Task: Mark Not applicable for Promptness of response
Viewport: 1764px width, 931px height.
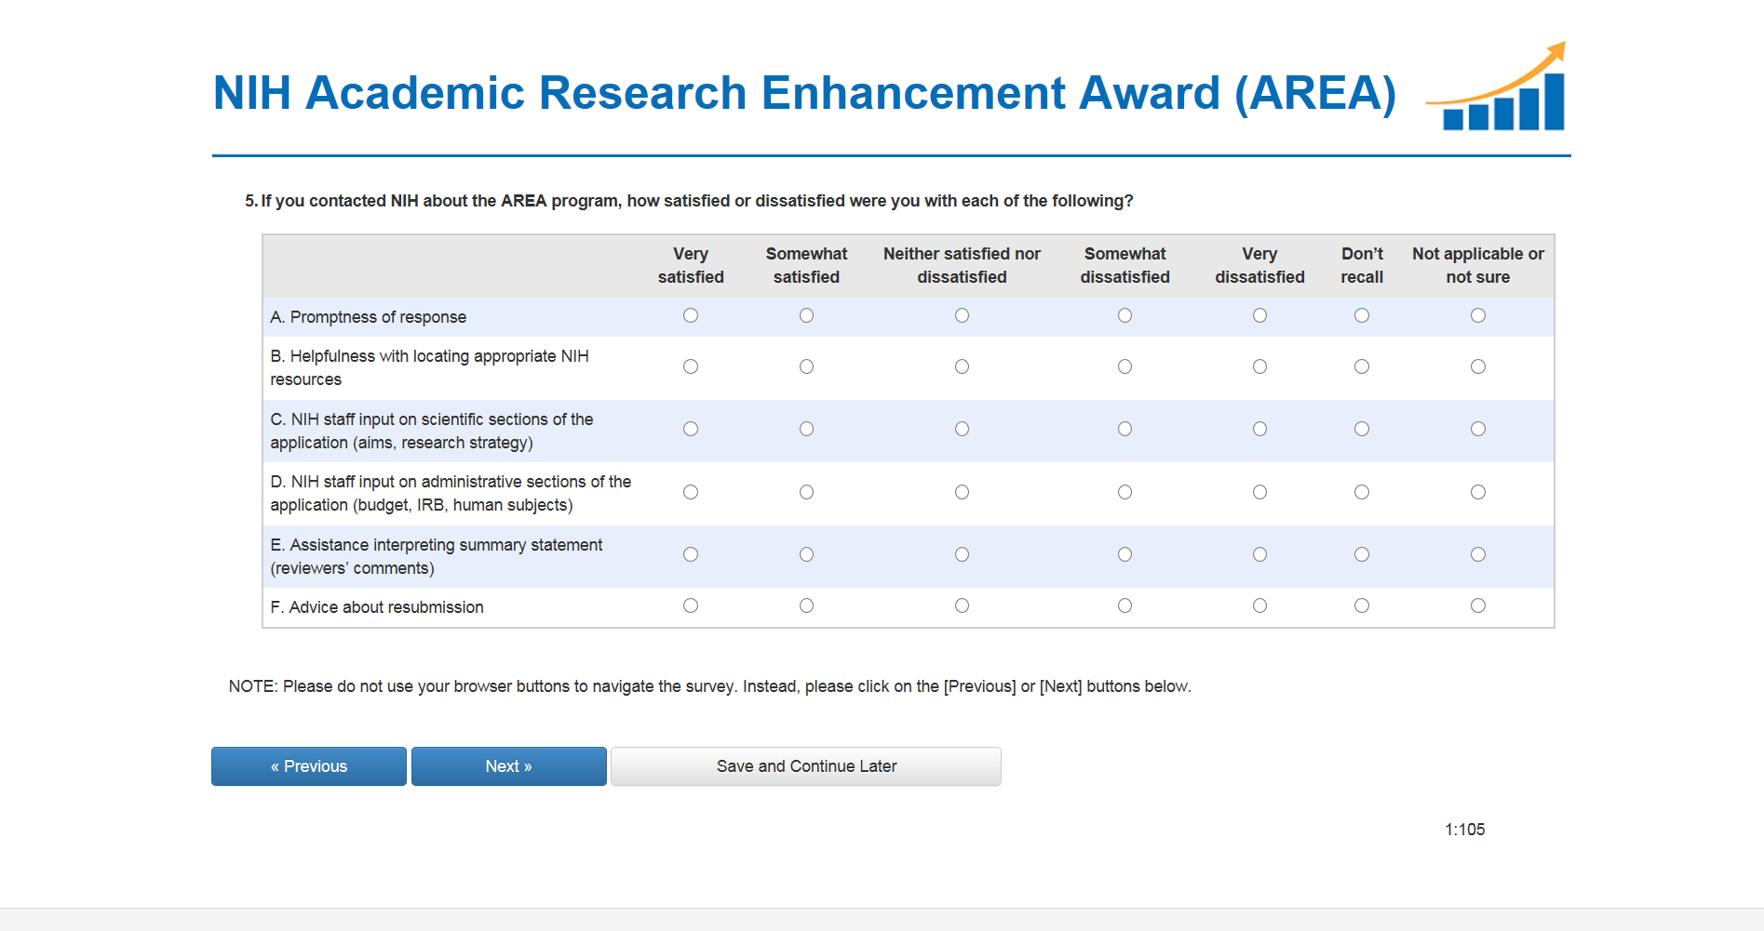Action: point(1477,316)
